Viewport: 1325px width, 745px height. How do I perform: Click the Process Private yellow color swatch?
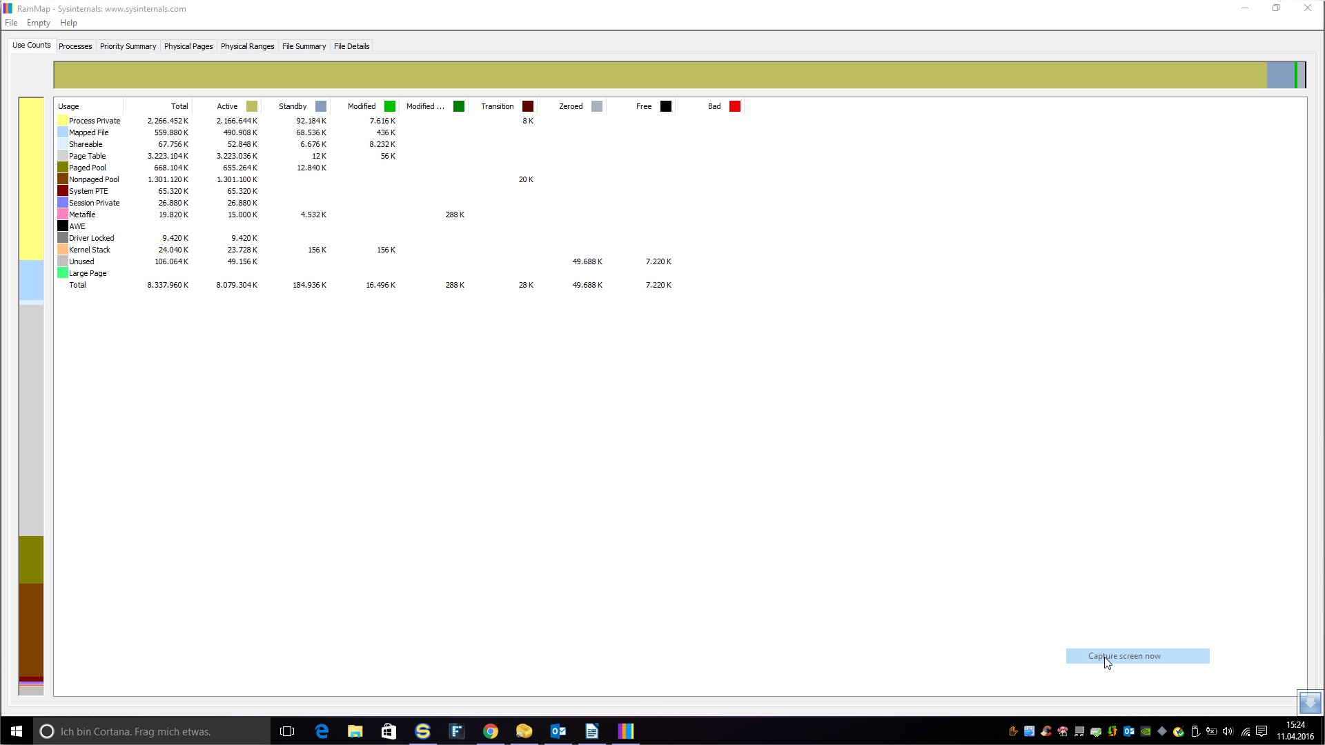click(63, 121)
